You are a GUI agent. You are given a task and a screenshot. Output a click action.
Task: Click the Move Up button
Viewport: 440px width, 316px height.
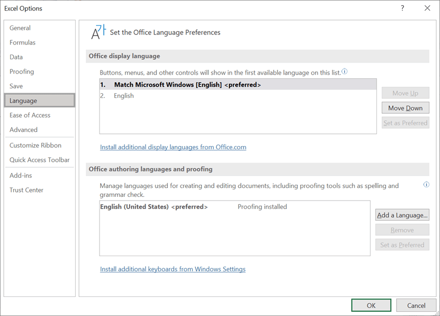406,93
